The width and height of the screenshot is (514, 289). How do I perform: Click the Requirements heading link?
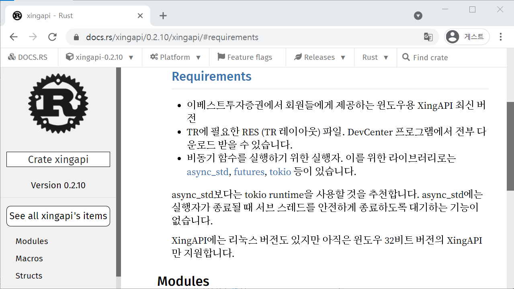[211, 76]
